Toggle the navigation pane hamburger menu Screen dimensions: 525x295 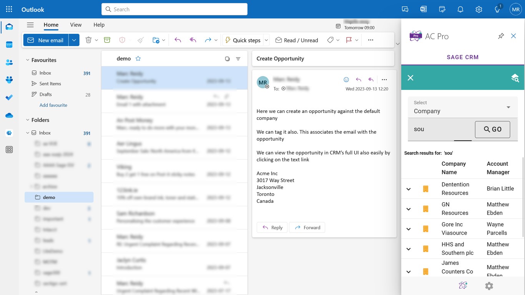click(30, 25)
